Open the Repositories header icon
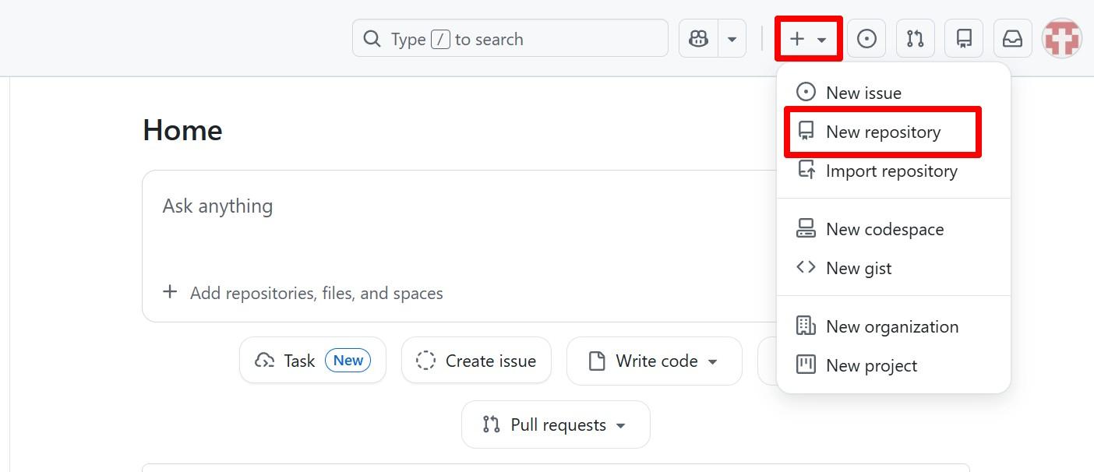The height and width of the screenshot is (472, 1094). (x=964, y=39)
